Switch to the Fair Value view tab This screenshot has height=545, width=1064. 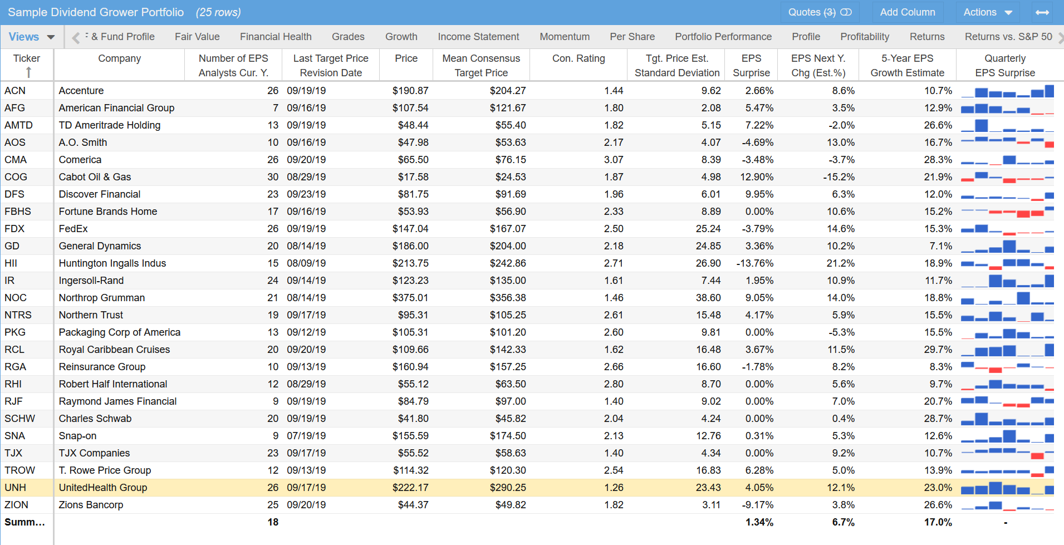click(x=197, y=37)
